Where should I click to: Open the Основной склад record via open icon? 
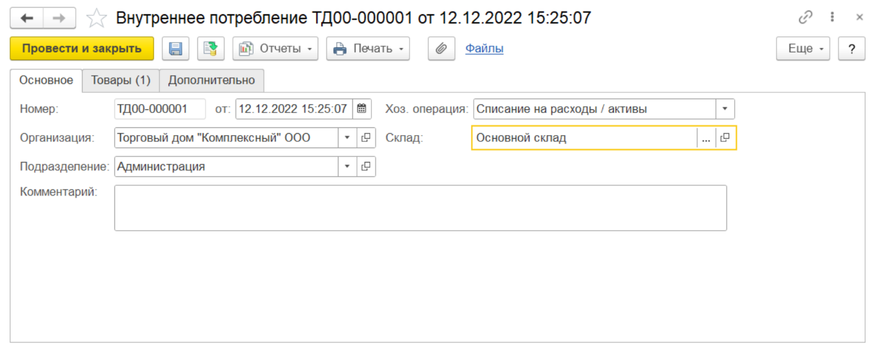pyautogui.click(x=725, y=138)
